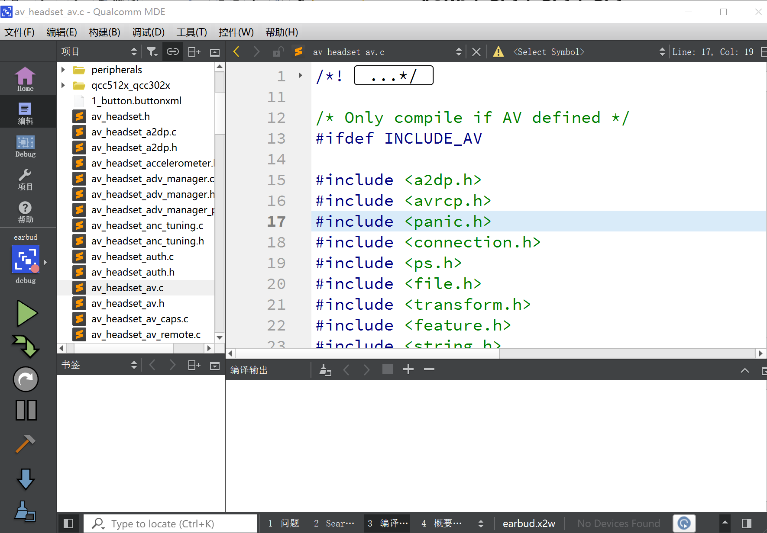The width and height of the screenshot is (767, 533).
Task: Expand the peripherals folder
Action: pyautogui.click(x=63, y=70)
